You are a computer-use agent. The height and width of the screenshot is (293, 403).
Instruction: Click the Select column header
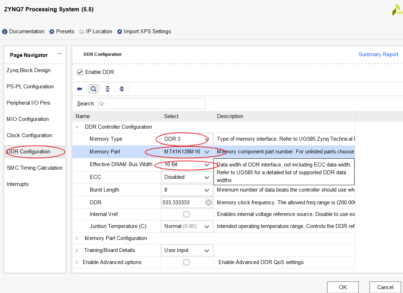[x=187, y=116]
